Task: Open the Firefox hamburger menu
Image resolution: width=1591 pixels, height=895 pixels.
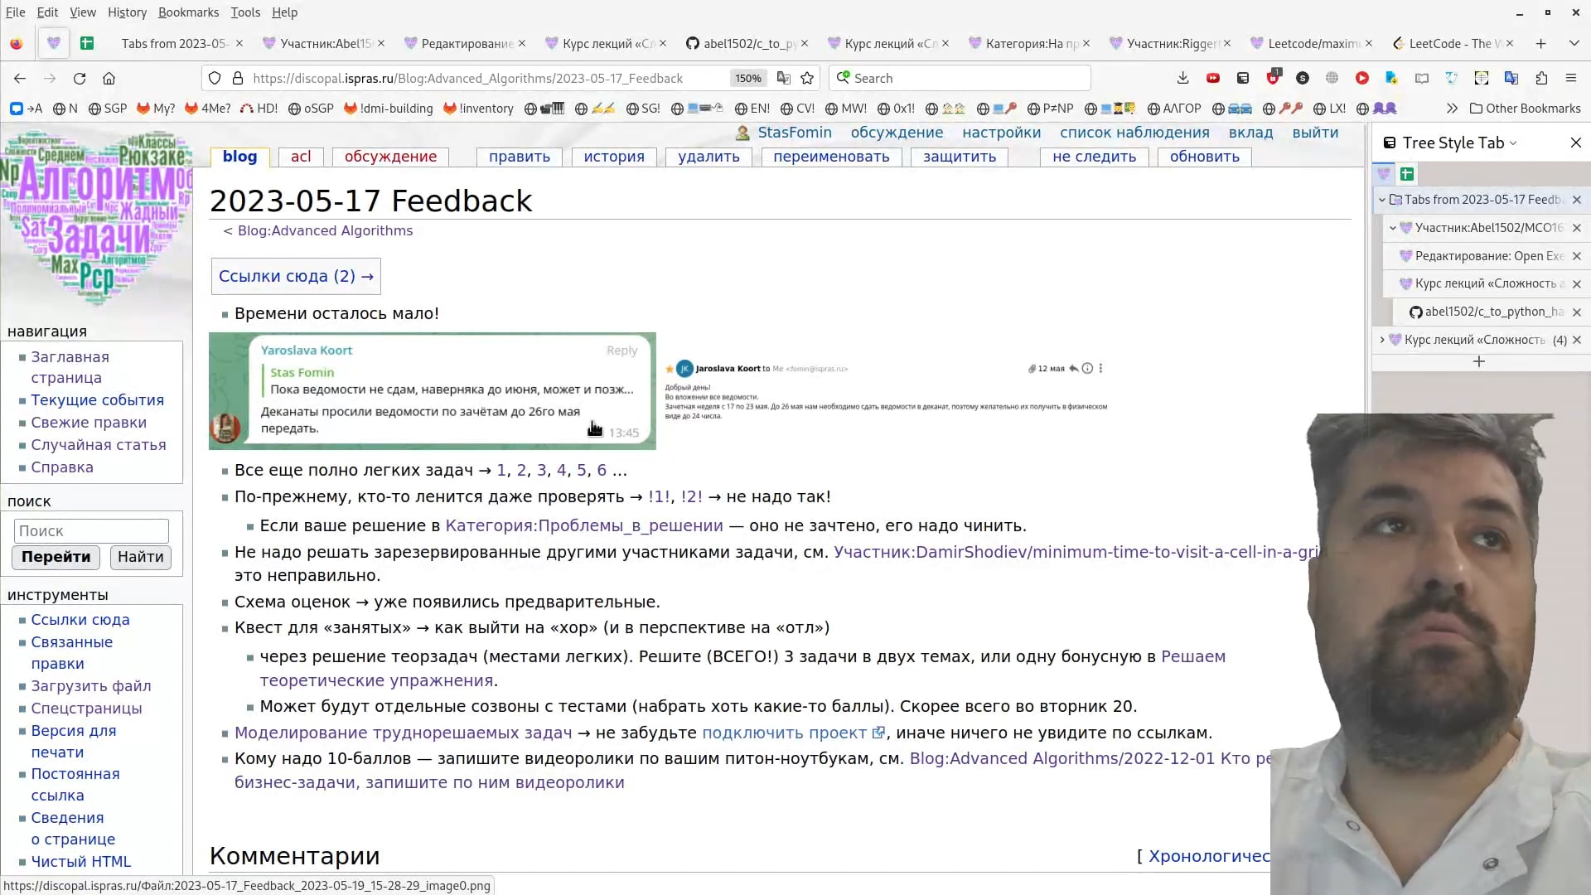Action: click(1571, 77)
